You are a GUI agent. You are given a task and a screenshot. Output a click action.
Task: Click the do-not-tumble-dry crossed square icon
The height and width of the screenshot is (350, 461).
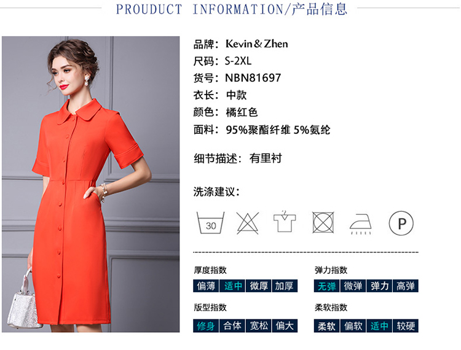point(323,222)
